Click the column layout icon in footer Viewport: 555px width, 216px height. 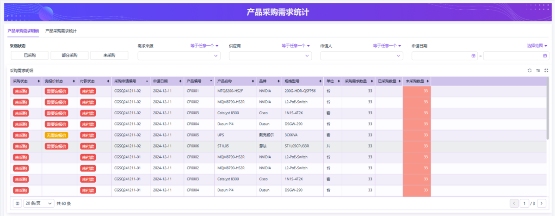(x=17, y=204)
